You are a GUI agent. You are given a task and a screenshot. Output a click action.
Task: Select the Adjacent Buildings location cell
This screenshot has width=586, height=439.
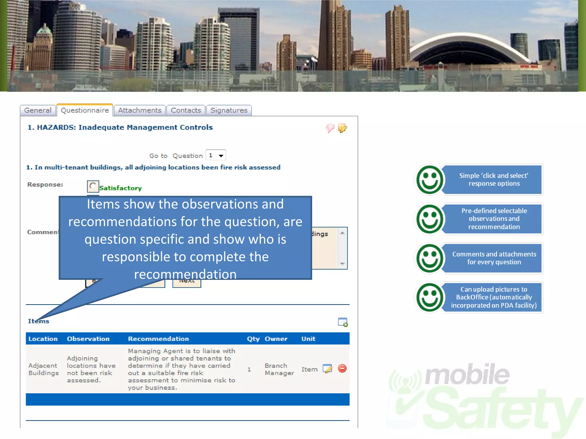[43, 369]
